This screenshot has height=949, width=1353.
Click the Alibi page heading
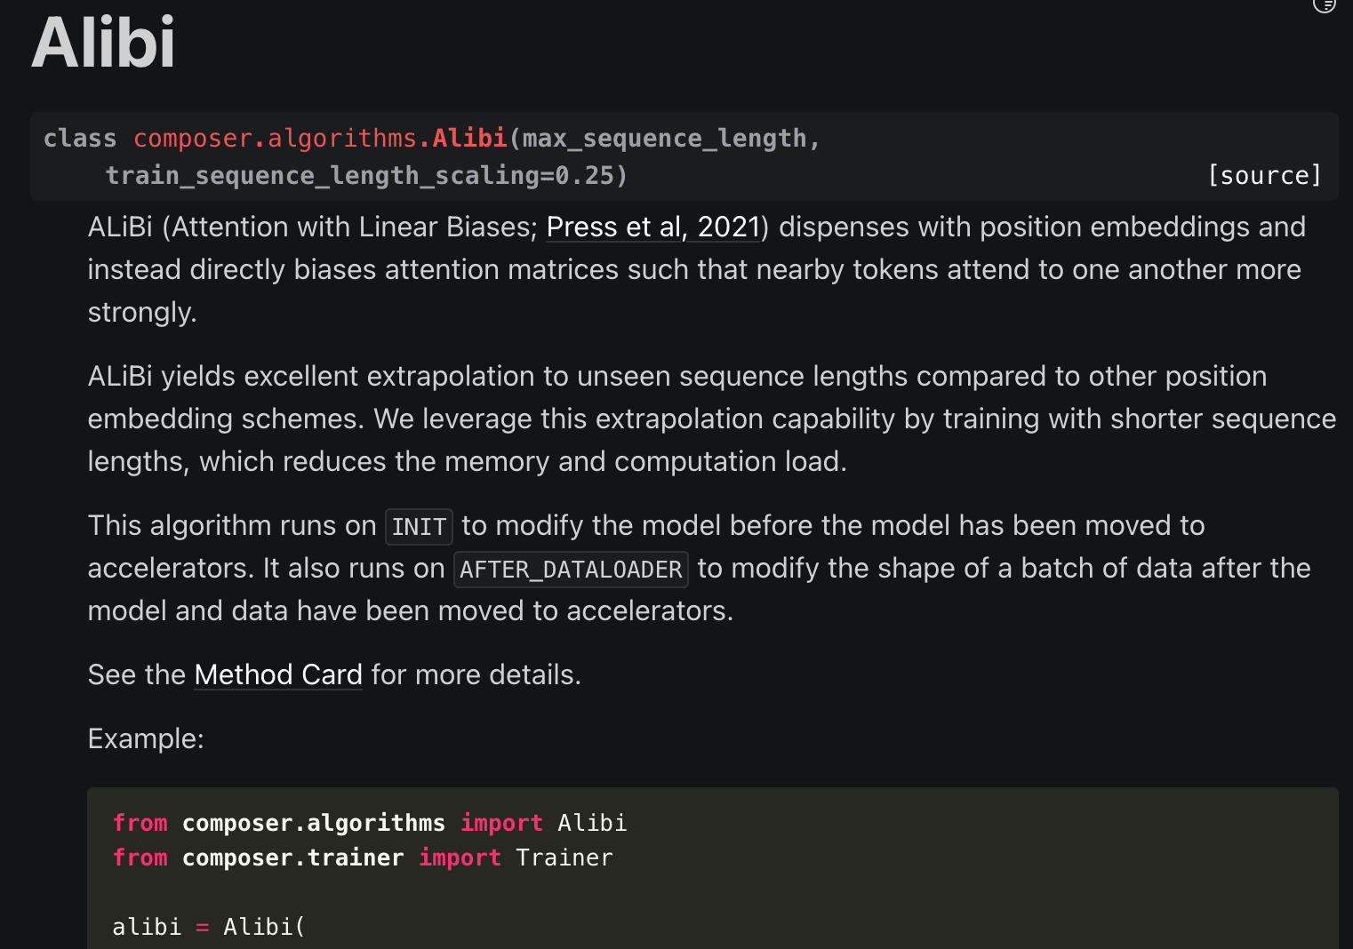pyautogui.click(x=103, y=42)
